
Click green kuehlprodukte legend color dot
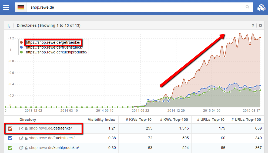click(x=21, y=52)
